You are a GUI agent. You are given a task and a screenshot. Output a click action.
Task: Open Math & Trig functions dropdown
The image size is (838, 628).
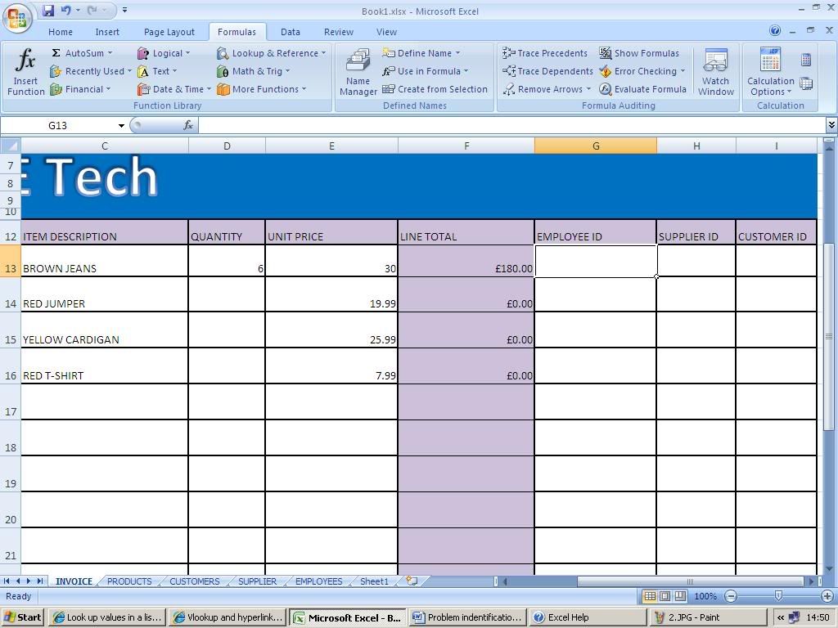pyautogui.click(x=254, y=71)
